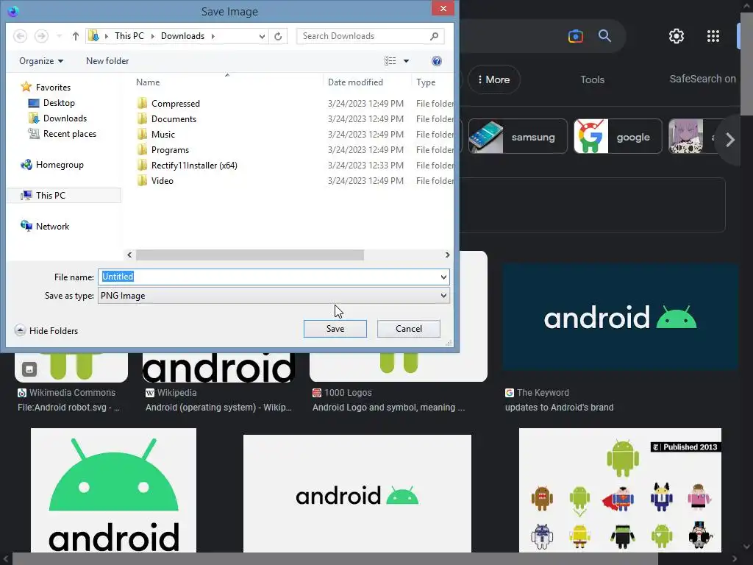The width and height of the screenshot is (753, 565).
Task: Click the search magnifier in Search Downloads
Action: (x=434, y=36)
